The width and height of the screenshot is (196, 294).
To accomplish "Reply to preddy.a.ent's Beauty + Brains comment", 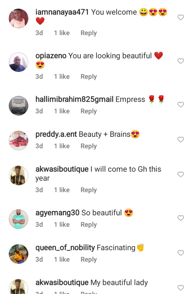I will tap(89, 146).
